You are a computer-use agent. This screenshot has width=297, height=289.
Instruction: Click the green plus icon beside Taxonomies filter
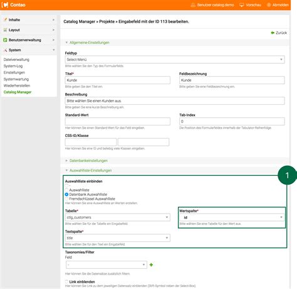pyautogui.click(x=151, y=265)
